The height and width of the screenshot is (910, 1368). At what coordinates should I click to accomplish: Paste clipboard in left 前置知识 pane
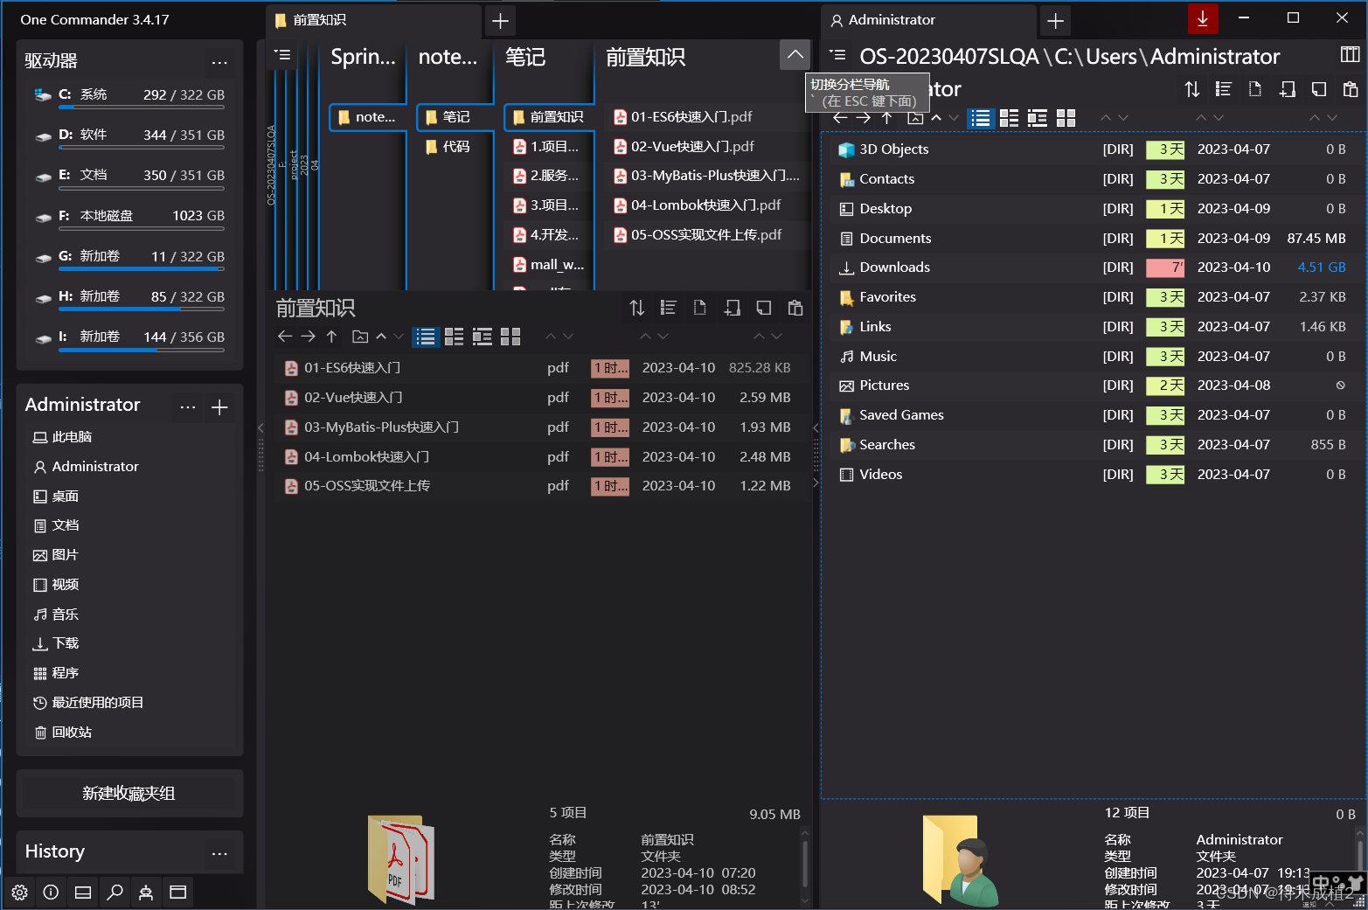pyautogui.click(x=795, y=308)
